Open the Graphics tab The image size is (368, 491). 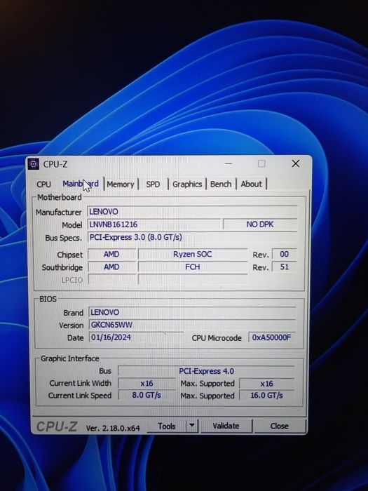coord(187,184)
